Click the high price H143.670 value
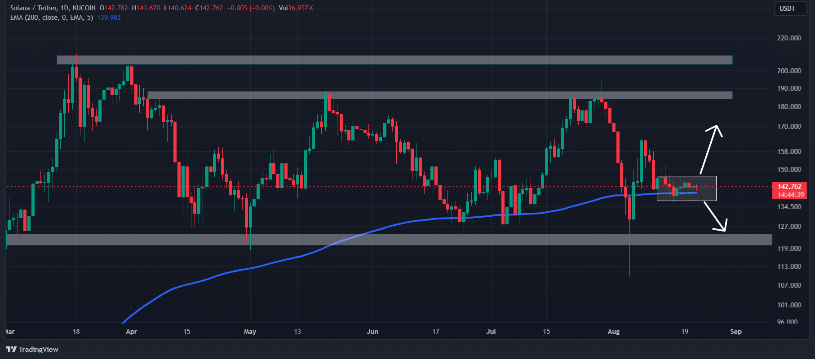The height and width of the screenshot is (359, 815). point(146,8)
